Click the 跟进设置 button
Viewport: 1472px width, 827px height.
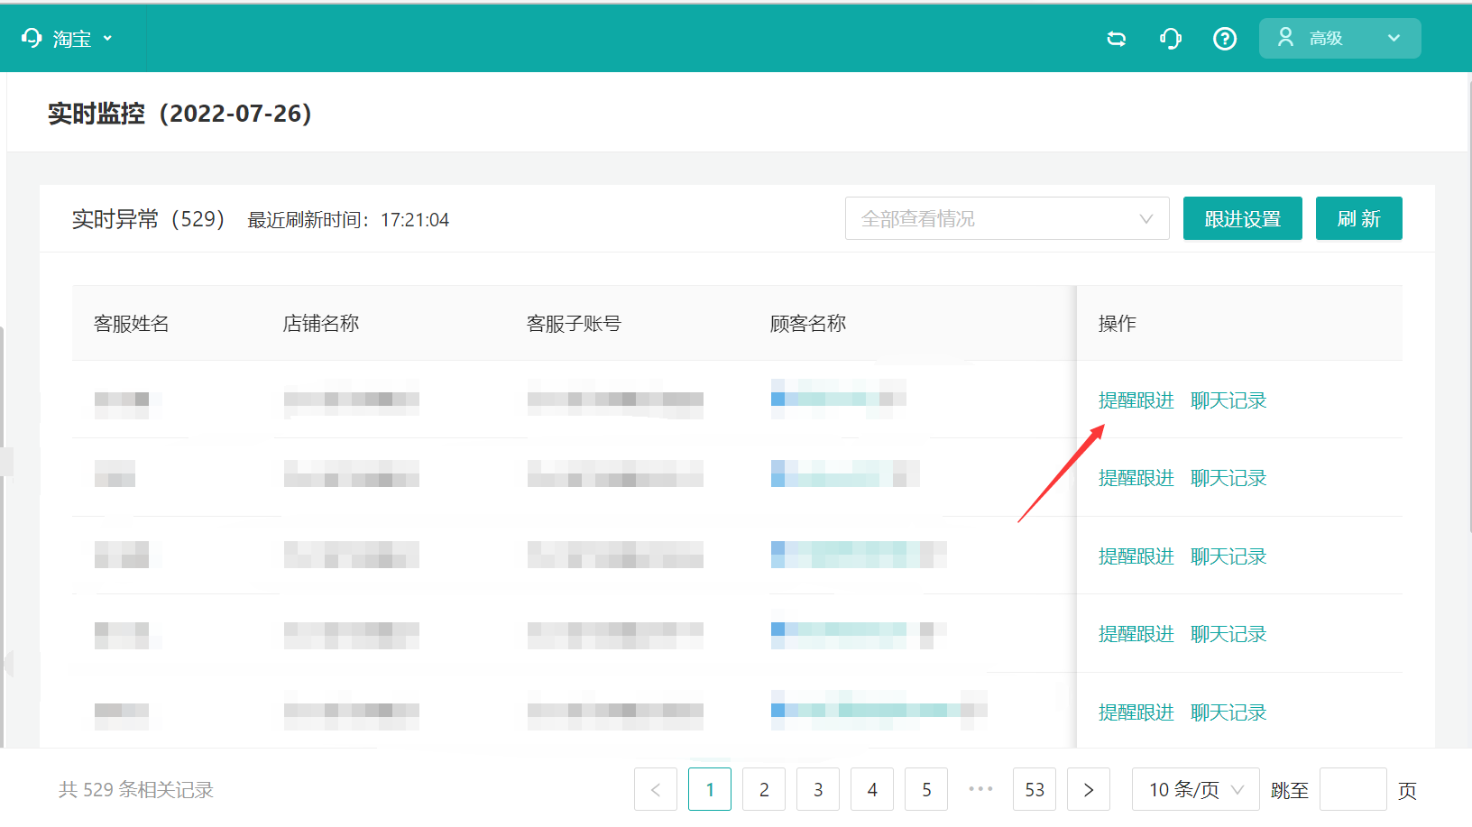(1242, 218)
